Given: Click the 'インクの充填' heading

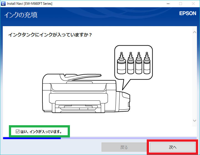Looking at the screenshot, I should [21, 15].
